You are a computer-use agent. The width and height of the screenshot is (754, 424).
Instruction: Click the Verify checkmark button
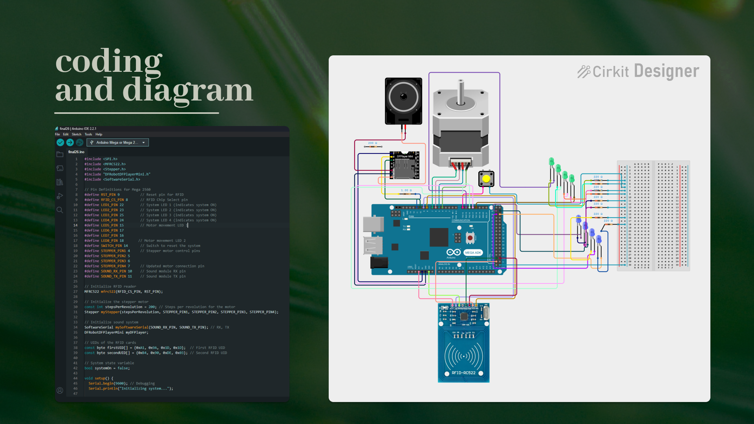click(x=60, y=143)
